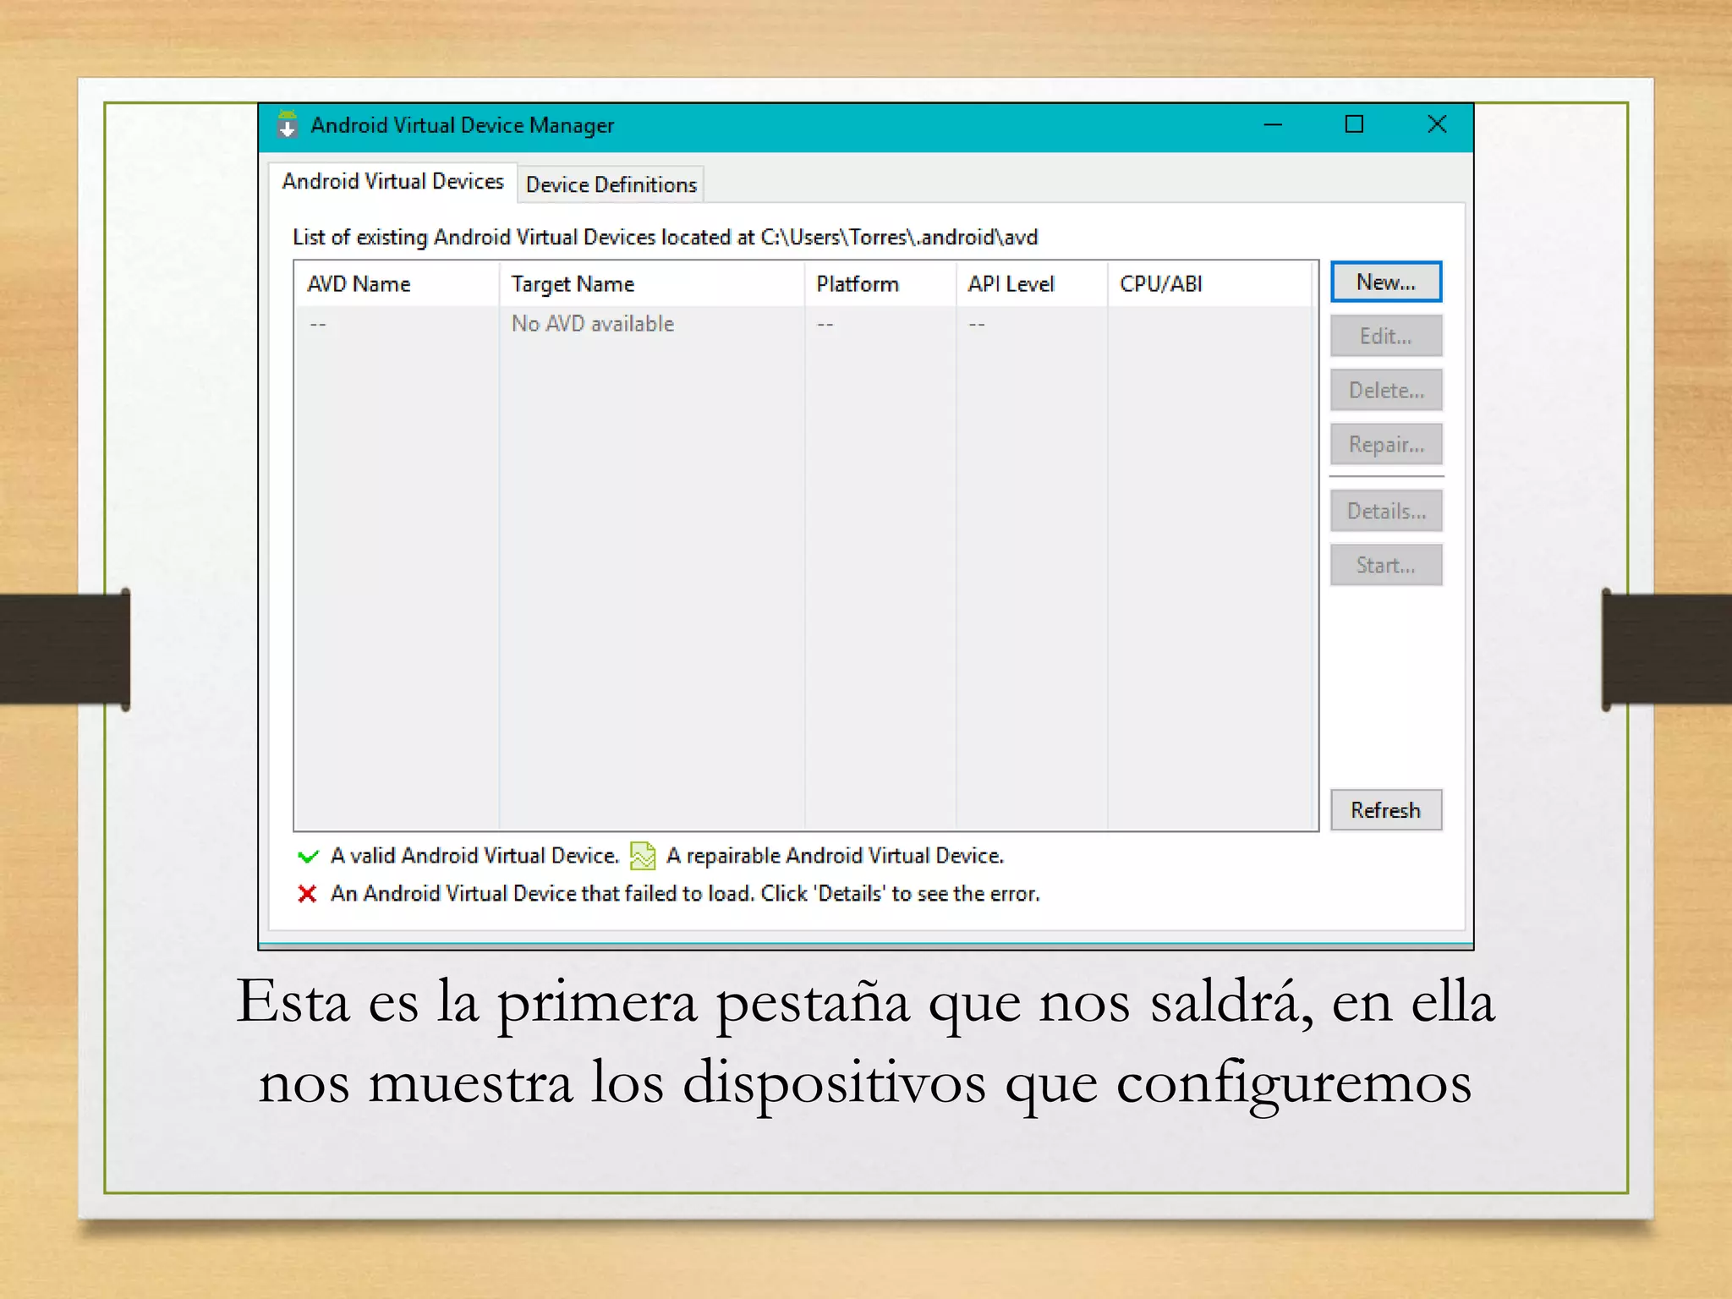Screen dimensions: 1732x1299
Task: Open AVD Details... button
Action: pyautogui.click(x=1385, y=512)
